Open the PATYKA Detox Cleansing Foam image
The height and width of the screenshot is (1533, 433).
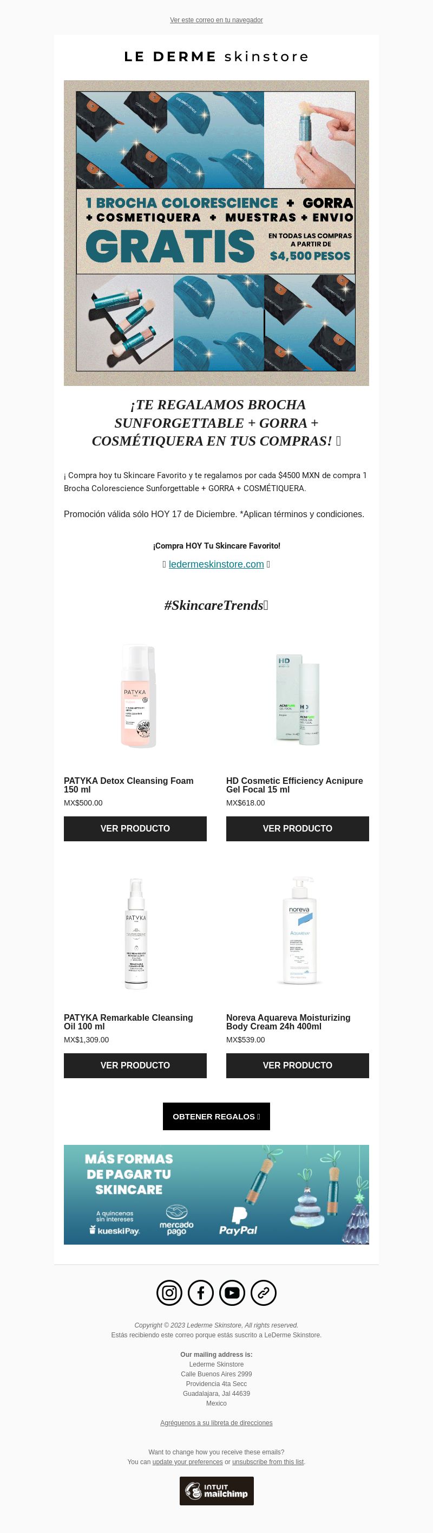coord(135,695)
